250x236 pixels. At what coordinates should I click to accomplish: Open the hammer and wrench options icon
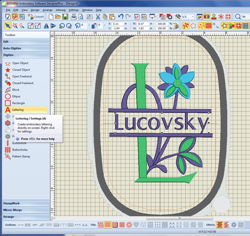coord(178,17)
